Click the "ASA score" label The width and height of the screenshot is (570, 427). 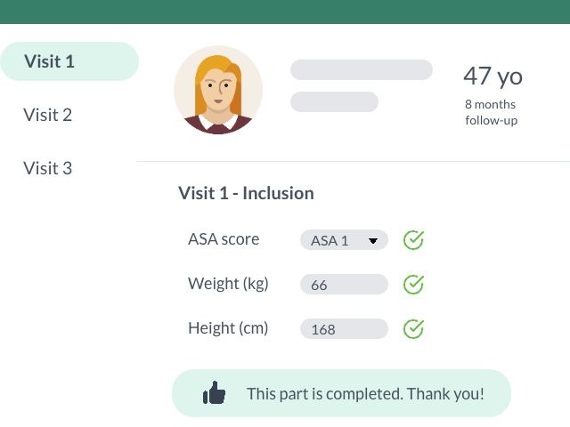point(224,239)
